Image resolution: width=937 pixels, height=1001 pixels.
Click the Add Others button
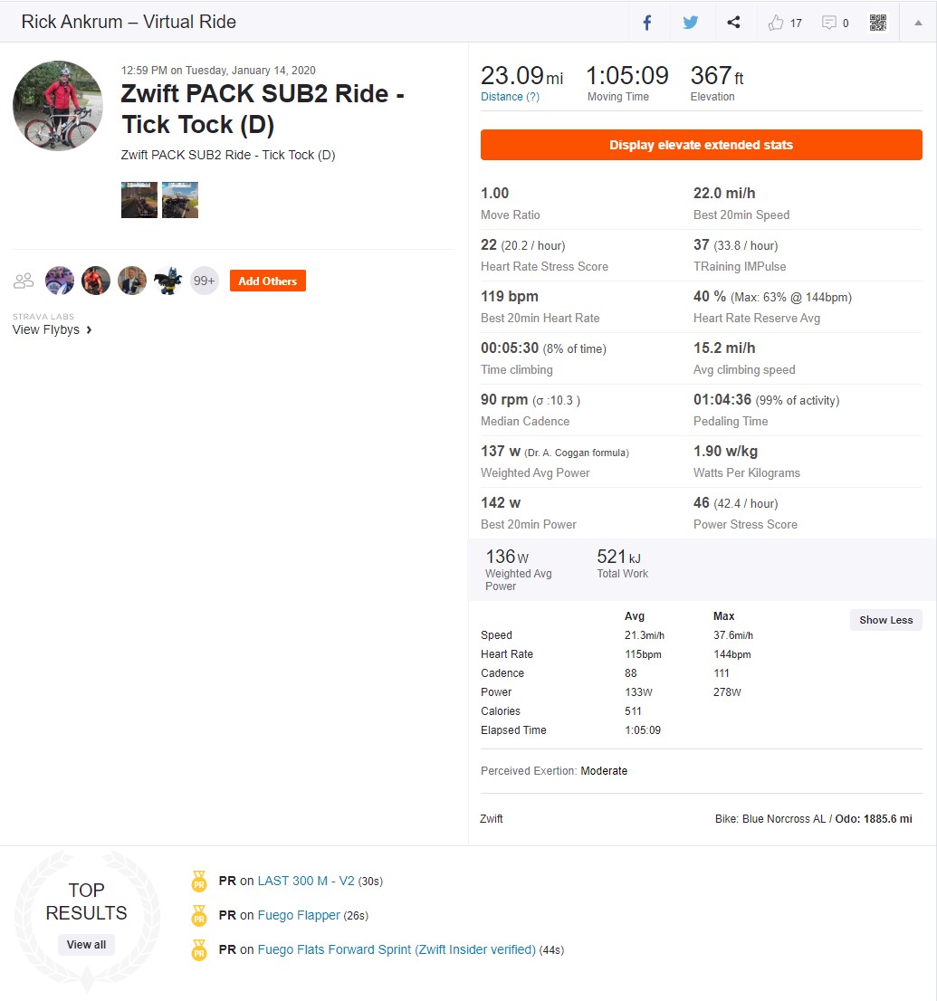[268, 281]
